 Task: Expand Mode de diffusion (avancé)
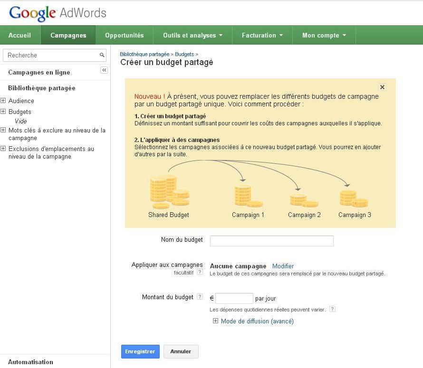[x=215, y=321]
